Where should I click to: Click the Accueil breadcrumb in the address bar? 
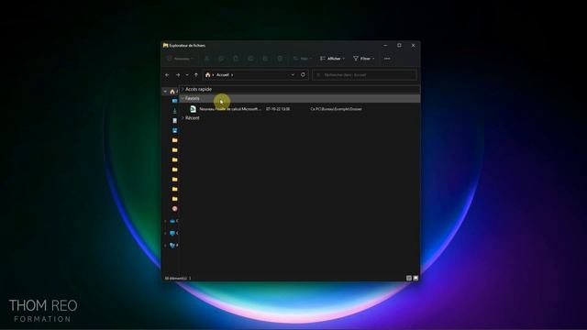click(222, 75)
